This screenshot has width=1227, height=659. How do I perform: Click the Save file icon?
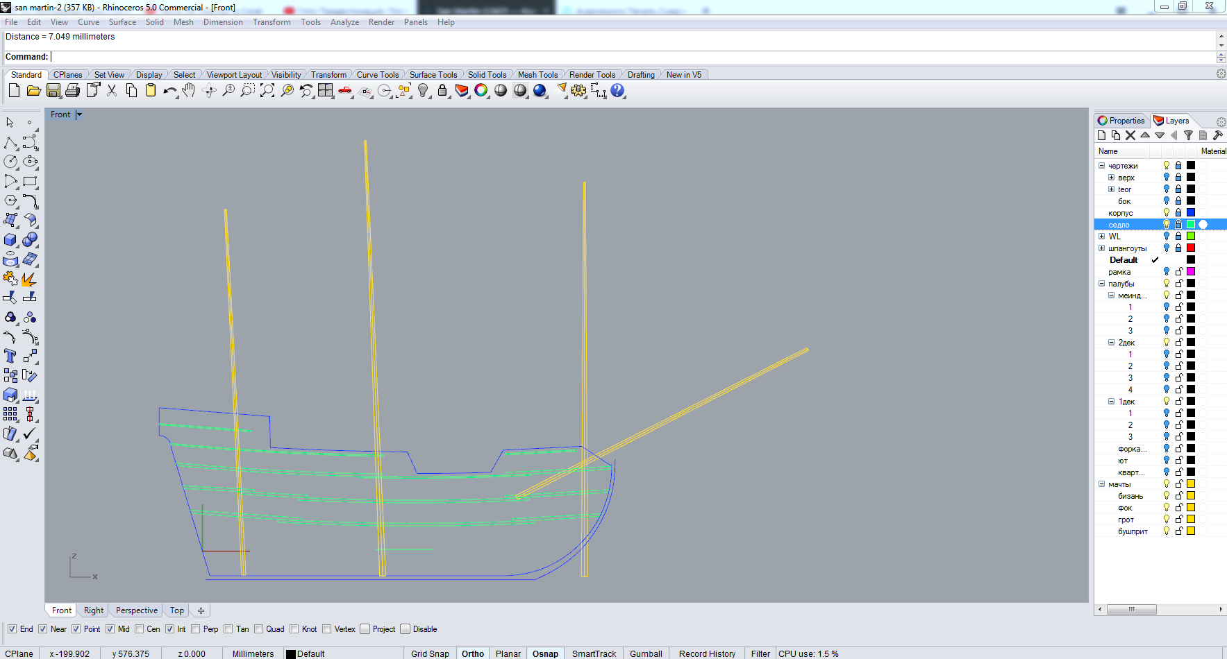(x=53, y=91)
